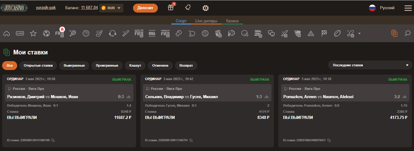Viewport: 414px width, 151px height.
Task: Filter by Отменена bets
Action: click(x=160, y=65)
